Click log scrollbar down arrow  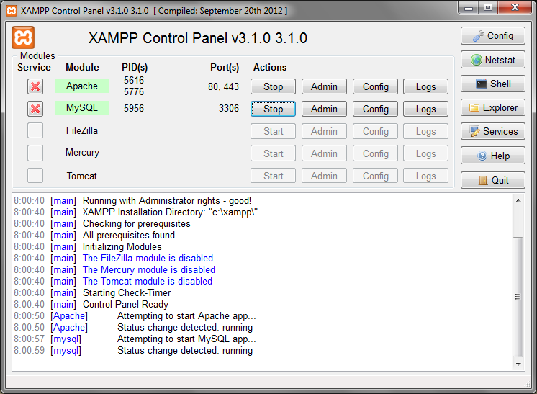click(x=518, y=364)
